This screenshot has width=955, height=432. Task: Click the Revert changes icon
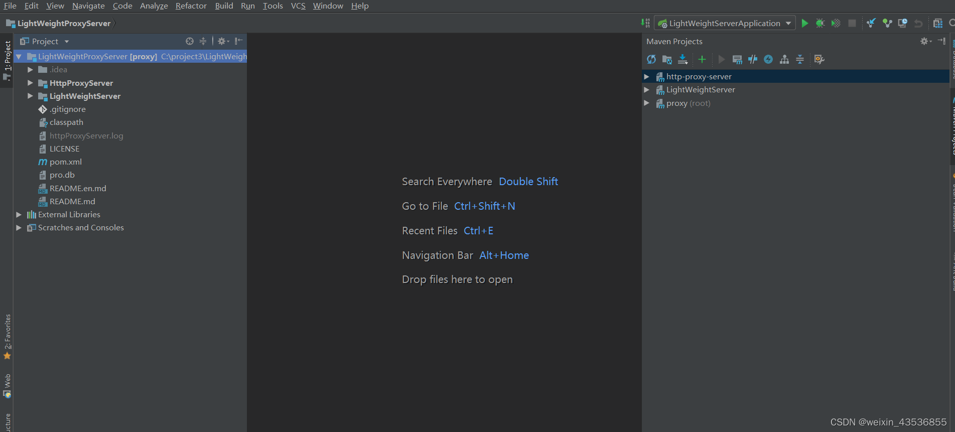918,23
